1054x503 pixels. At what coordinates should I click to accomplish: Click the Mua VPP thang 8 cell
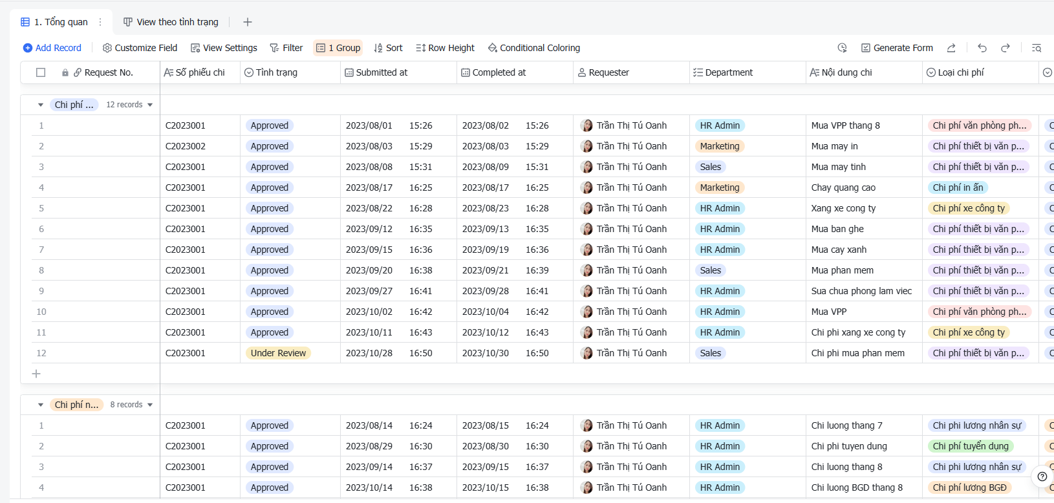point(864,125)
